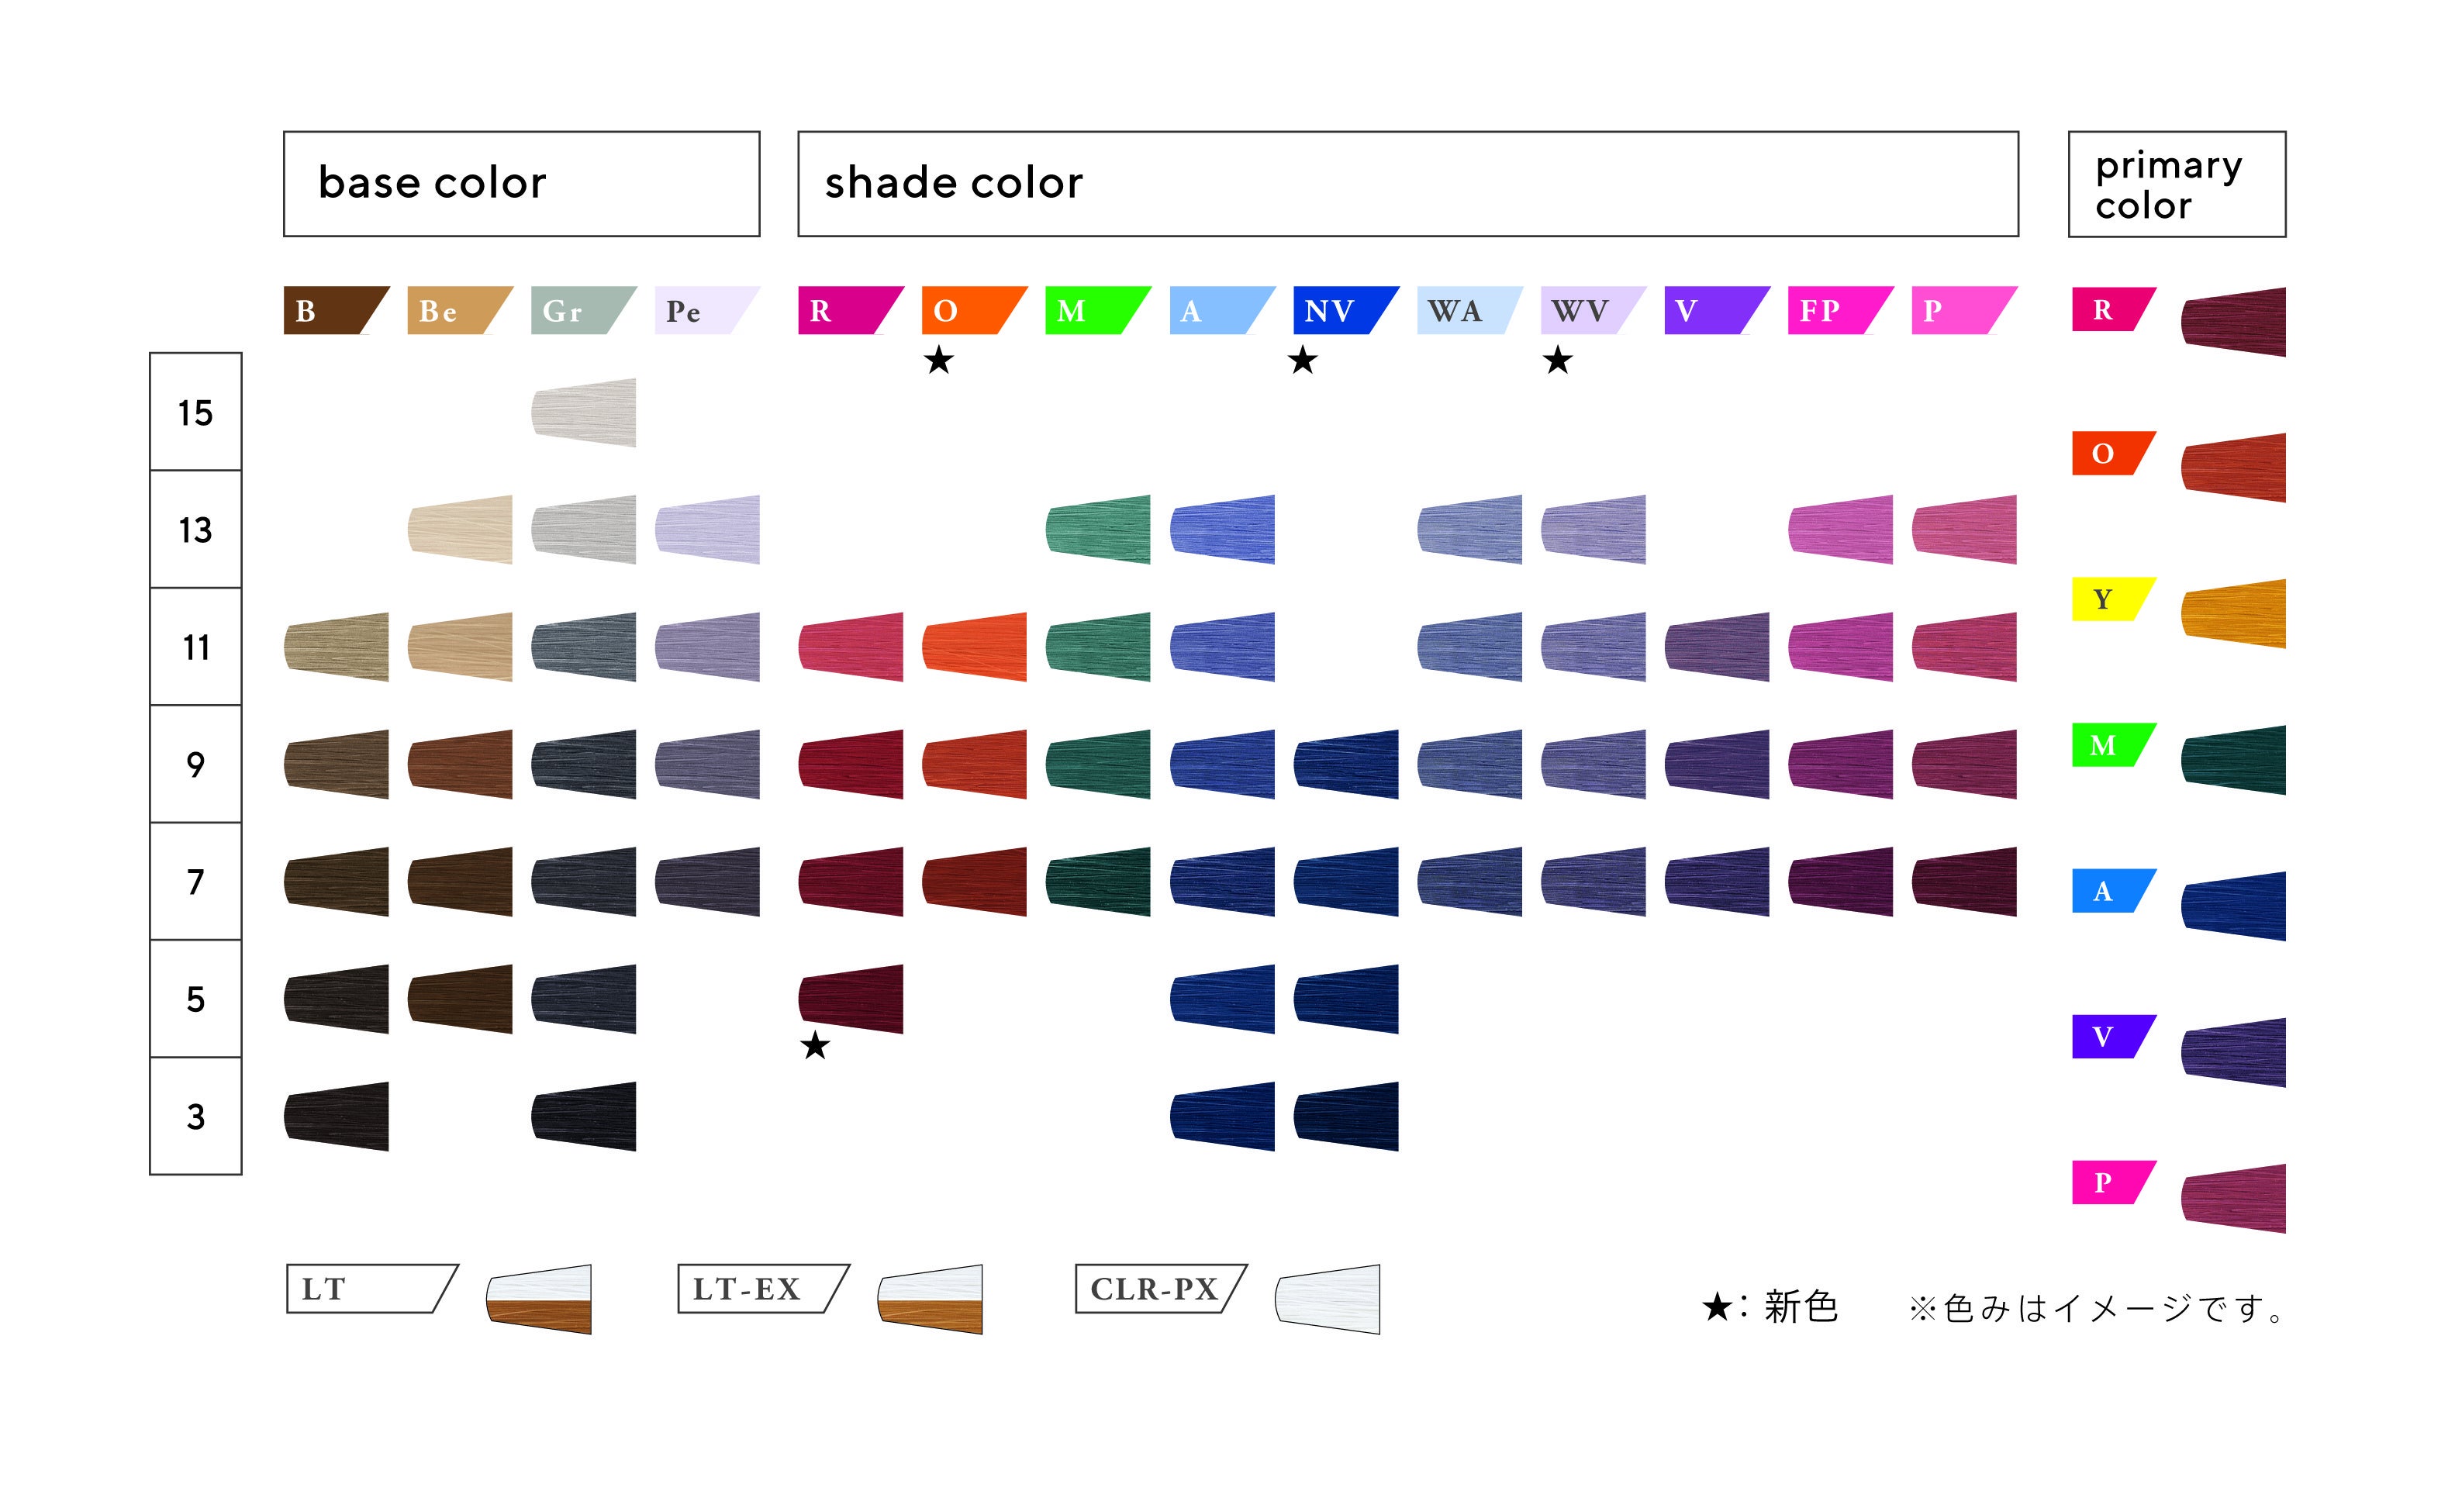This screenshot has width=2455, height=1512.
Task: Pick the level 15 Gr light gray swatch
Action: [x=584, y=412]
